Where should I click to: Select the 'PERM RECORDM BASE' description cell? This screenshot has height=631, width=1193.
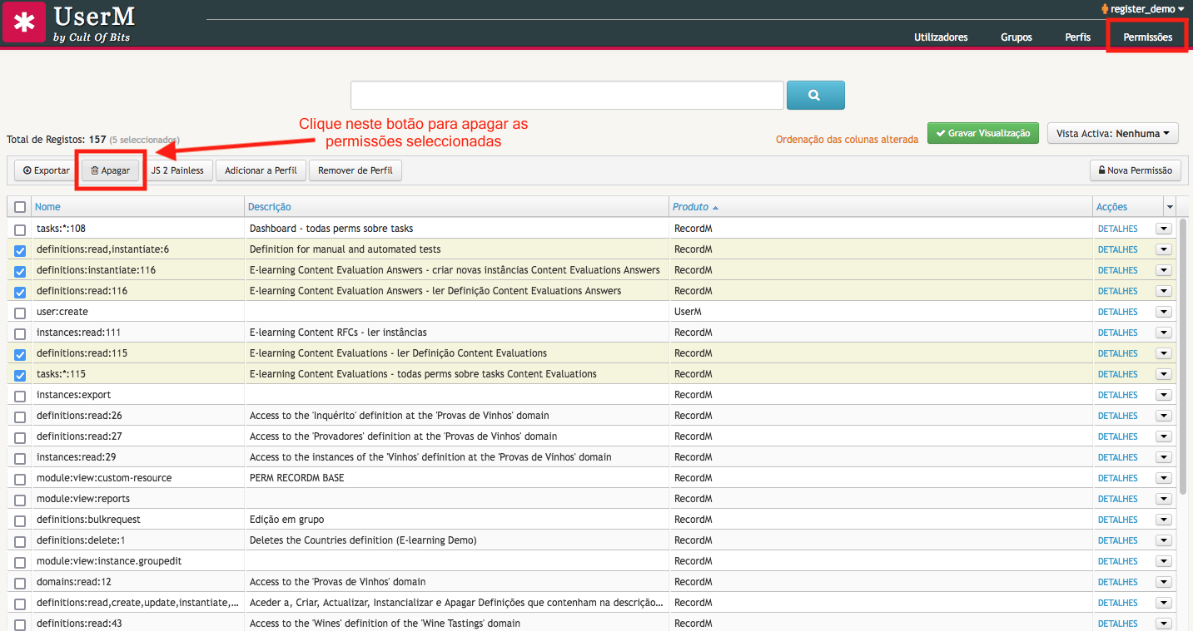tap(458, 478)
